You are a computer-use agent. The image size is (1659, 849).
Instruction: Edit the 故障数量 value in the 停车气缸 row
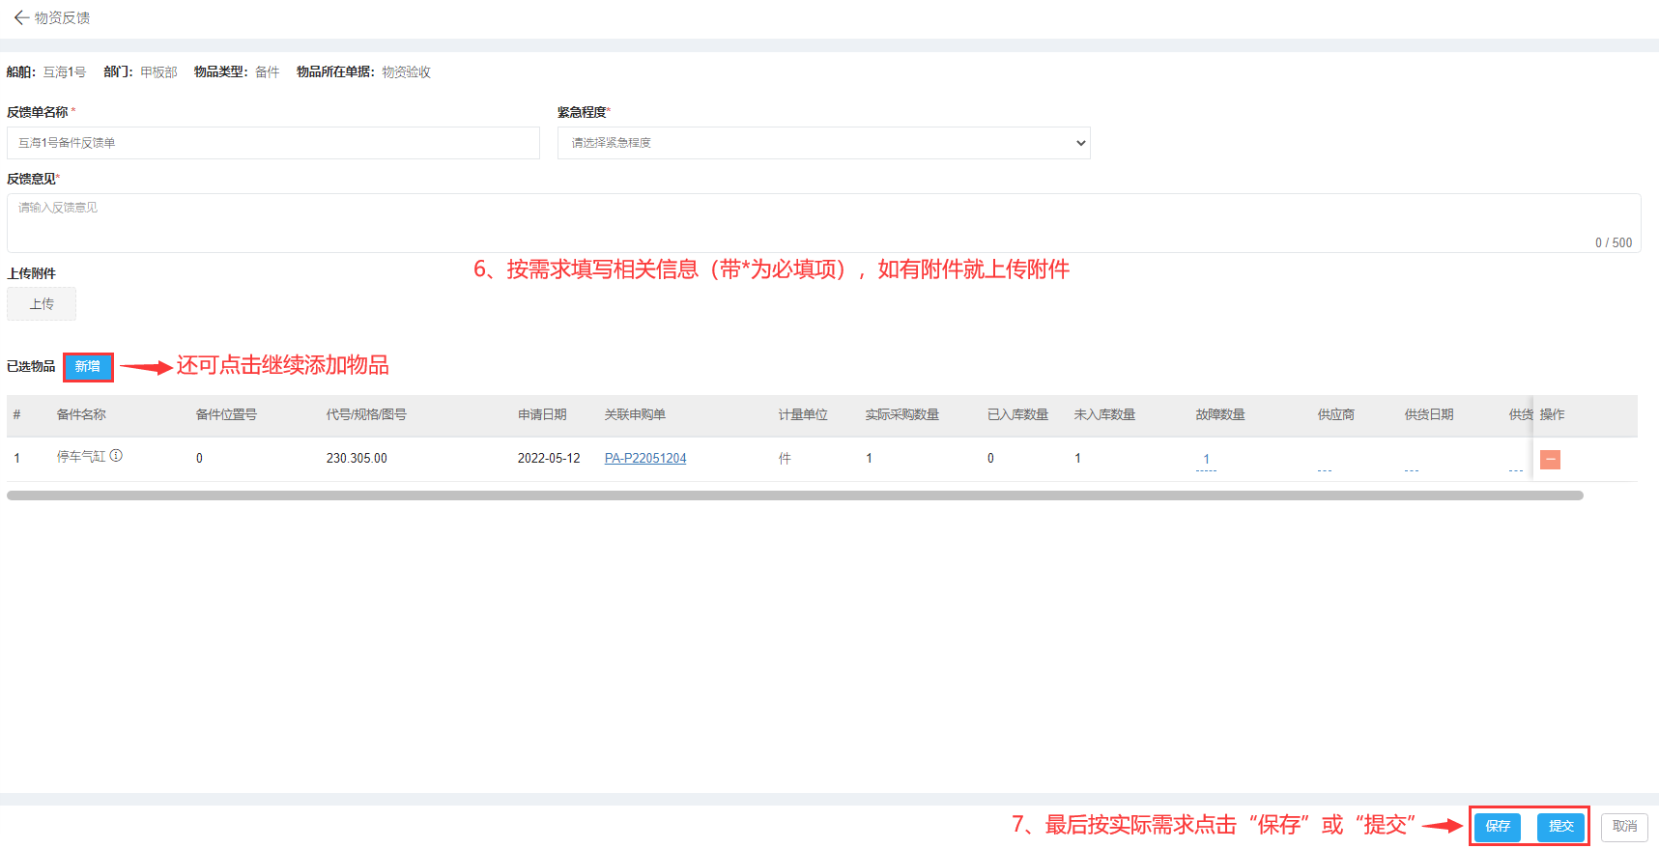[1206, 461]
